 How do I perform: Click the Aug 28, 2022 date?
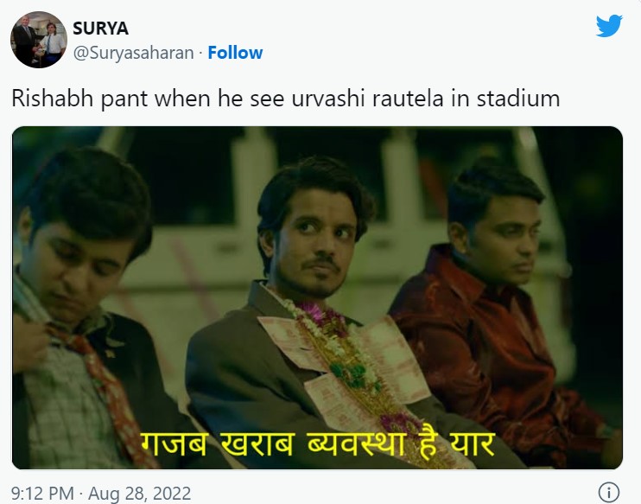pos(139,494)
